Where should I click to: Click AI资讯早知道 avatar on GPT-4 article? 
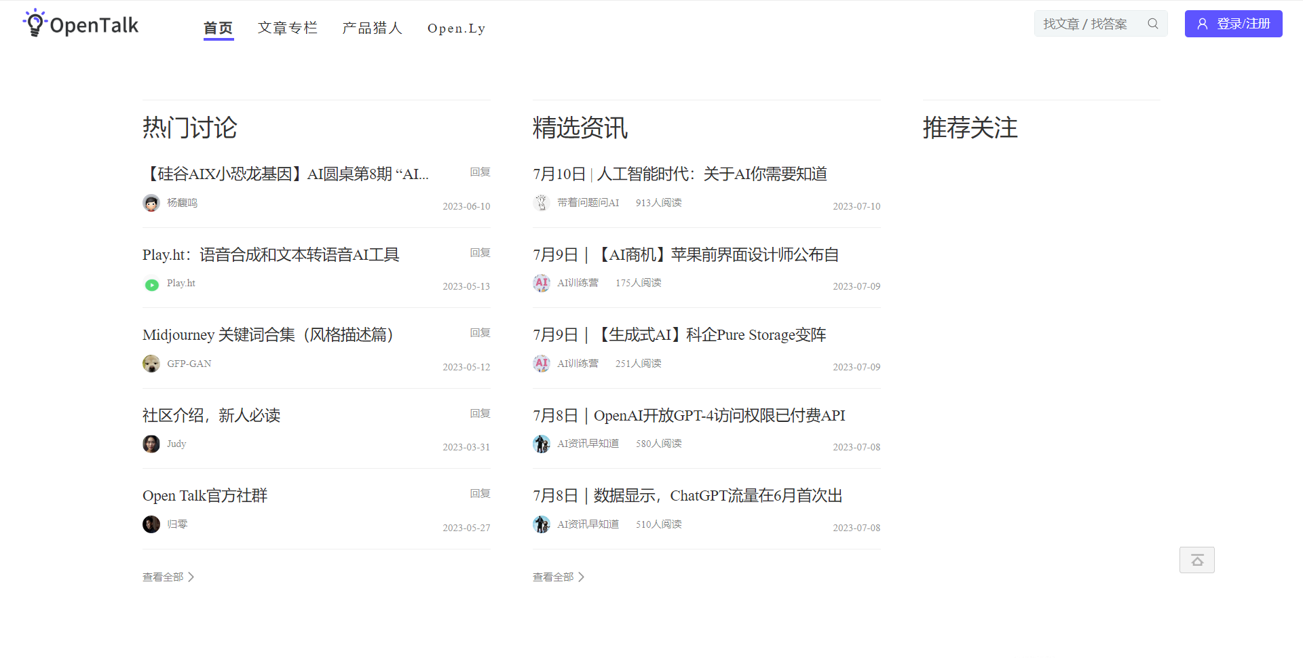(x=541, y=444)
